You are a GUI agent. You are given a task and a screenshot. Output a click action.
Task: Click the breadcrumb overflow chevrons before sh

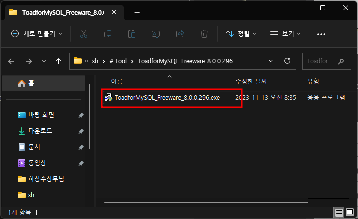[x=86, y=61]
